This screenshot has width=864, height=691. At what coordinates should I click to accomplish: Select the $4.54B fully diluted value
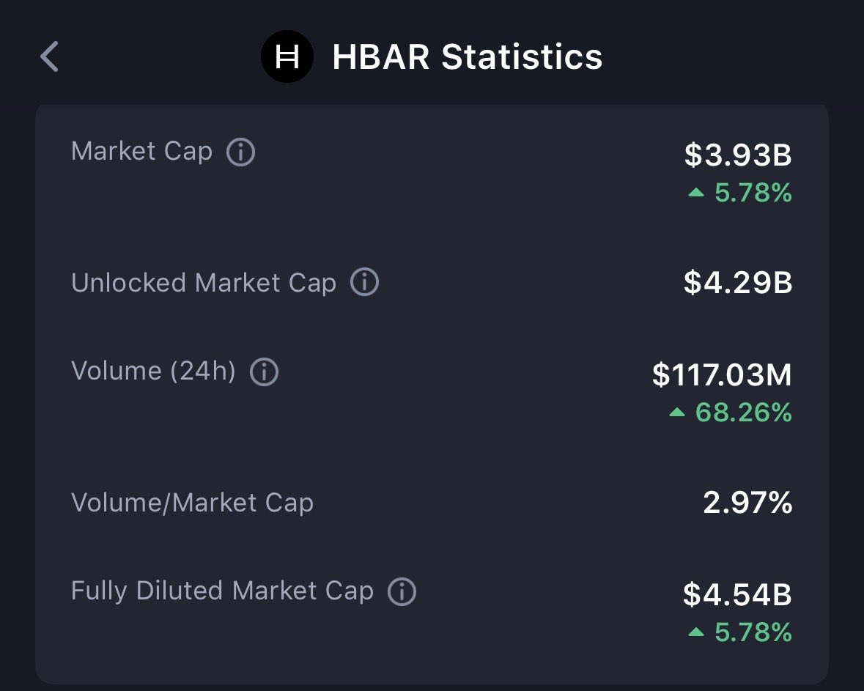click(737, 594)
